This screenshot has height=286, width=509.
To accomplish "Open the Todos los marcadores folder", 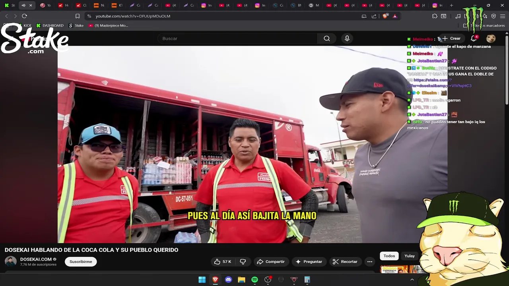I will pos(484,25).
